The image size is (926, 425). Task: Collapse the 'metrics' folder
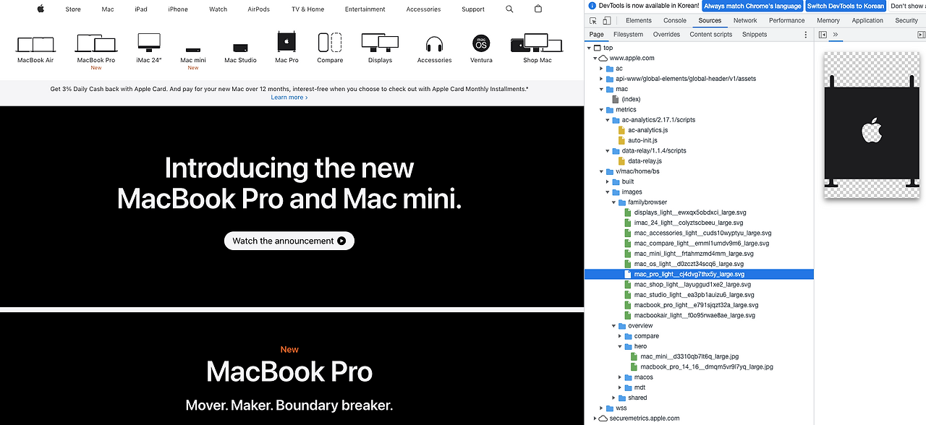pos(601,110)
